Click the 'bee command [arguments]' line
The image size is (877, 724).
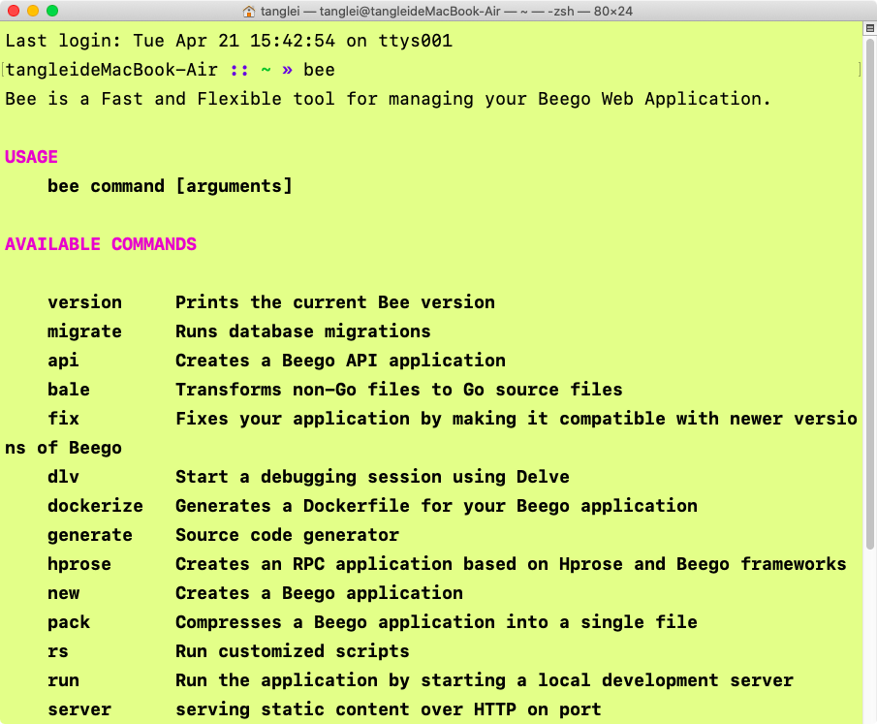point(170,186)
